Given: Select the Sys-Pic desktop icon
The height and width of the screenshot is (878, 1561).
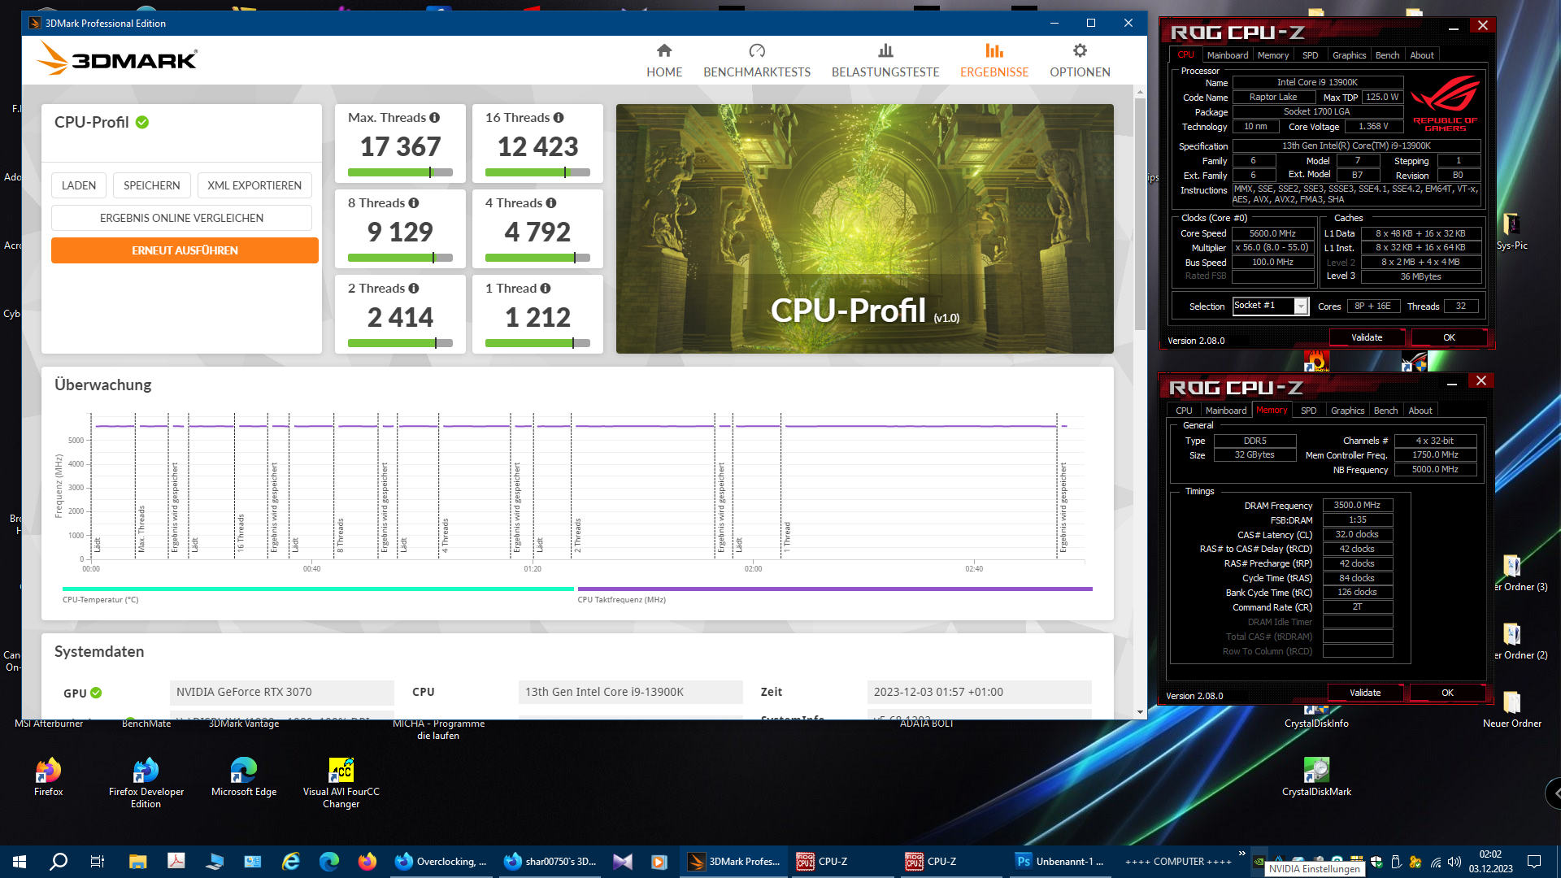Looking at the screenshot, I should point(1511,231).
